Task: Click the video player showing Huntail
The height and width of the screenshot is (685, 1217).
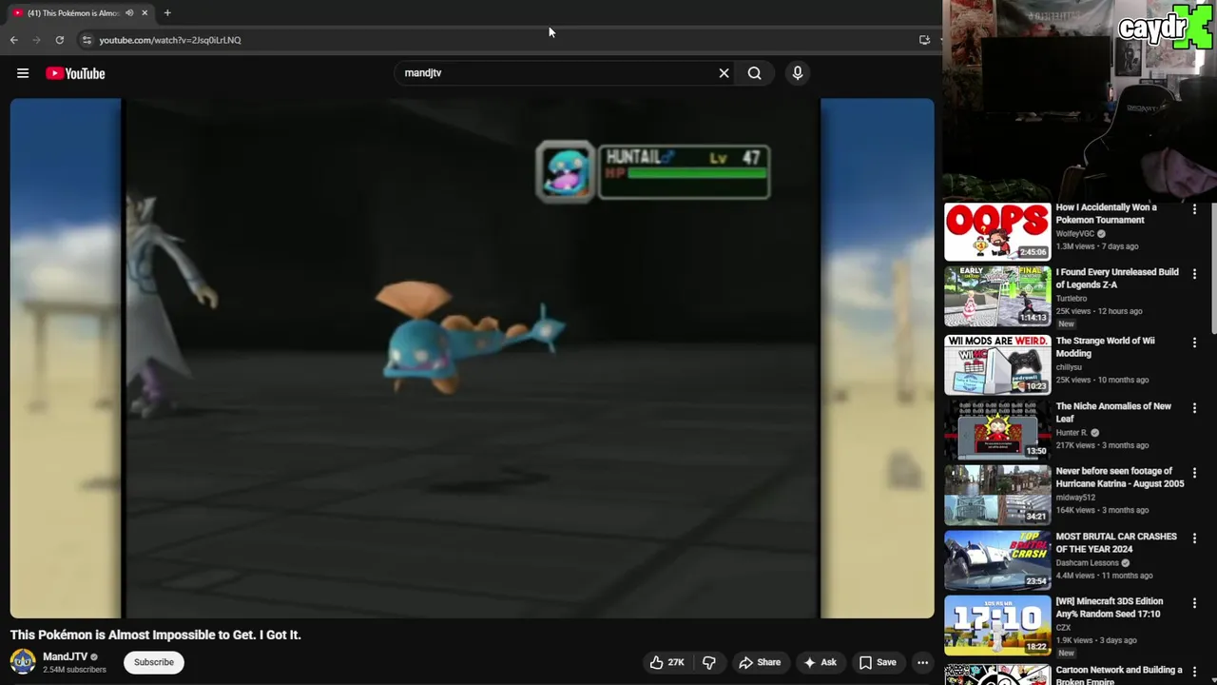Action: click(472, 358)
